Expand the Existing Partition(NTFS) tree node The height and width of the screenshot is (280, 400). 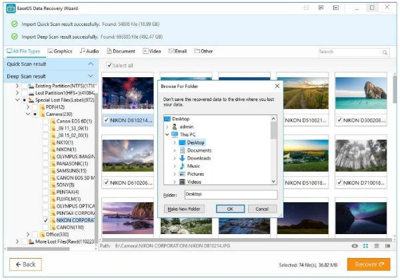coord(17,86)
